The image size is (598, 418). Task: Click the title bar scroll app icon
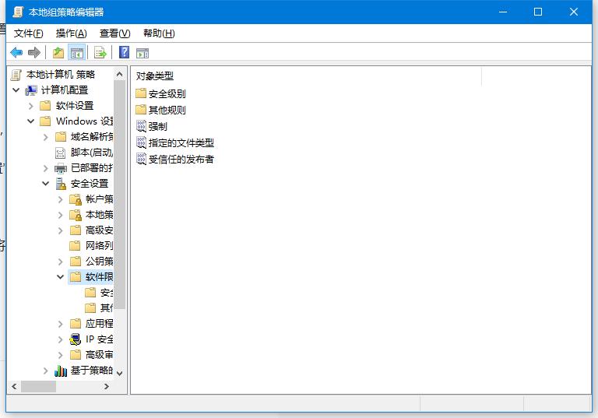(18, 12)
